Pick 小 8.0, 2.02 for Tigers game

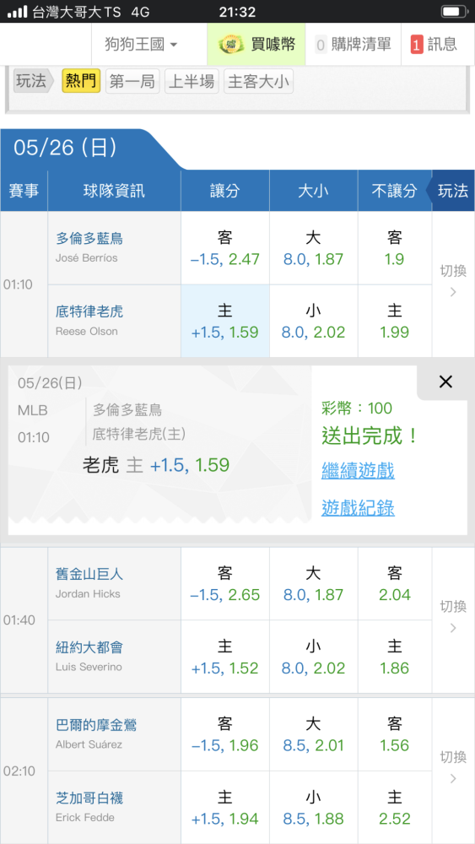coord(314,321)
